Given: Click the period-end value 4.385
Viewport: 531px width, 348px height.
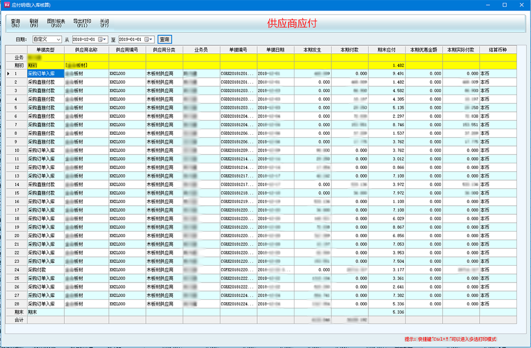Looking at the screenshot, I should (x=399, y=99).
